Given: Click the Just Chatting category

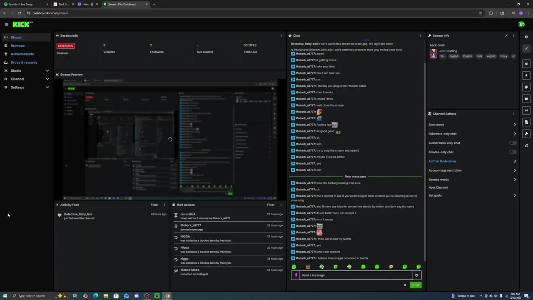Looking at the screenshot, I should click(x=448, y=51).
